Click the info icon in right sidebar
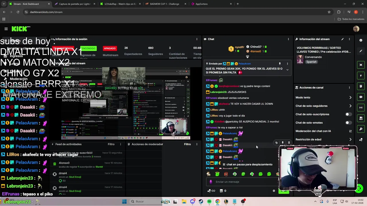 pos(361,40)
